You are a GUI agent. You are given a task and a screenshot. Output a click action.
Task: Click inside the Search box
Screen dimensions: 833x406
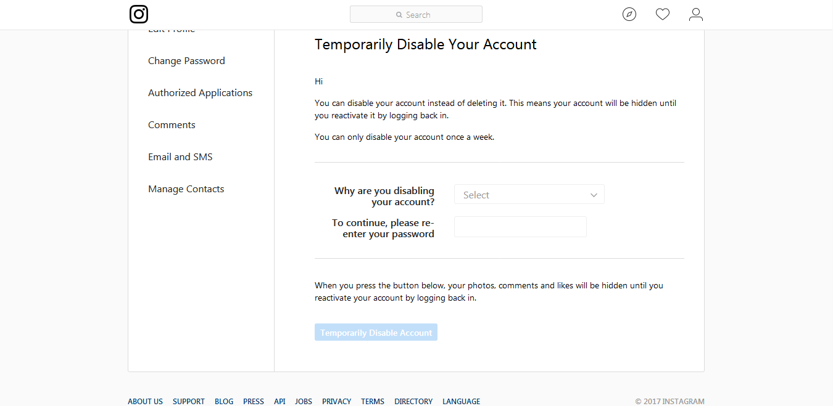pyautogui.click(x=416, y=14)
